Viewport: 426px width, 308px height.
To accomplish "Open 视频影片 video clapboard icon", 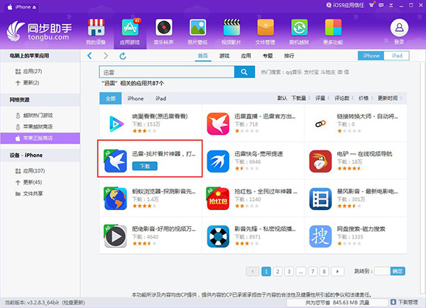I will pos(231,28).
